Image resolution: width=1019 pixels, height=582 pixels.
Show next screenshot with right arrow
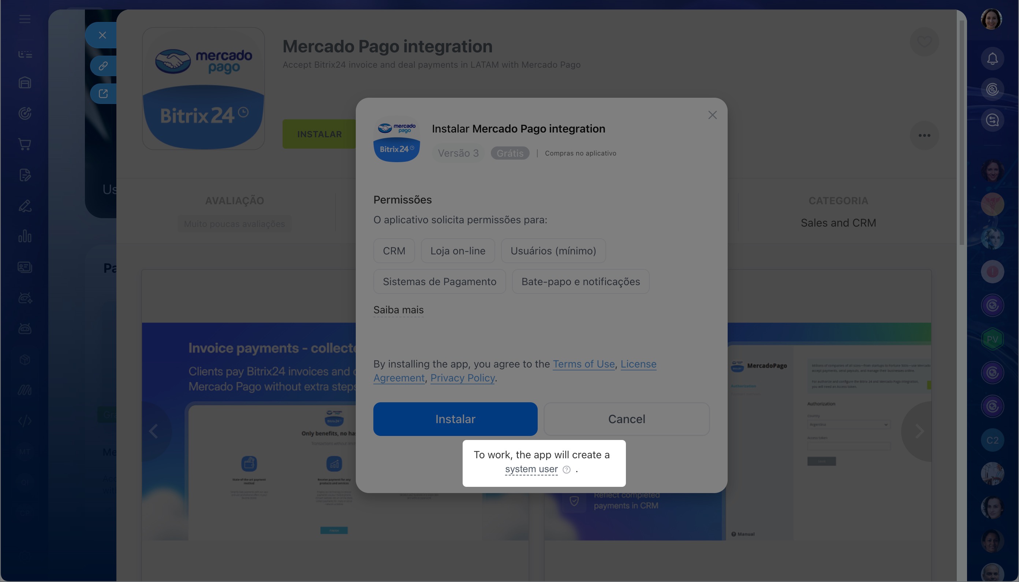[x=919, y=431]
